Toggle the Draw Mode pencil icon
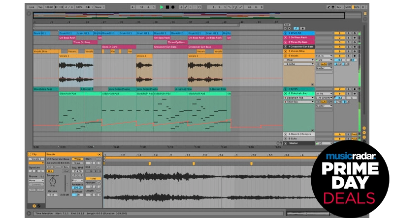 (328, 7)
